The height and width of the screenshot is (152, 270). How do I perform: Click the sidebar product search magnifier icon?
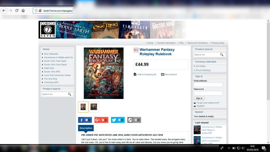(x=70, y=94)
